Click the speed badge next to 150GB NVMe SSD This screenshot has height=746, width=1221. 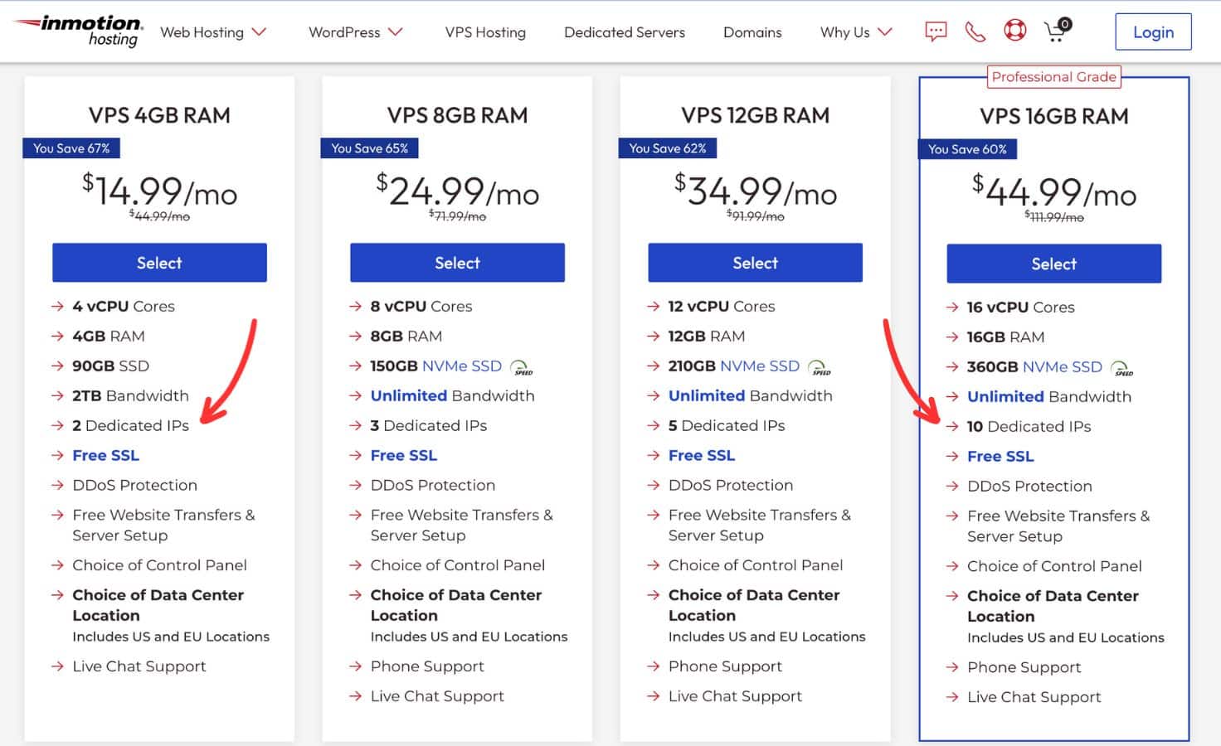point(522,367)
